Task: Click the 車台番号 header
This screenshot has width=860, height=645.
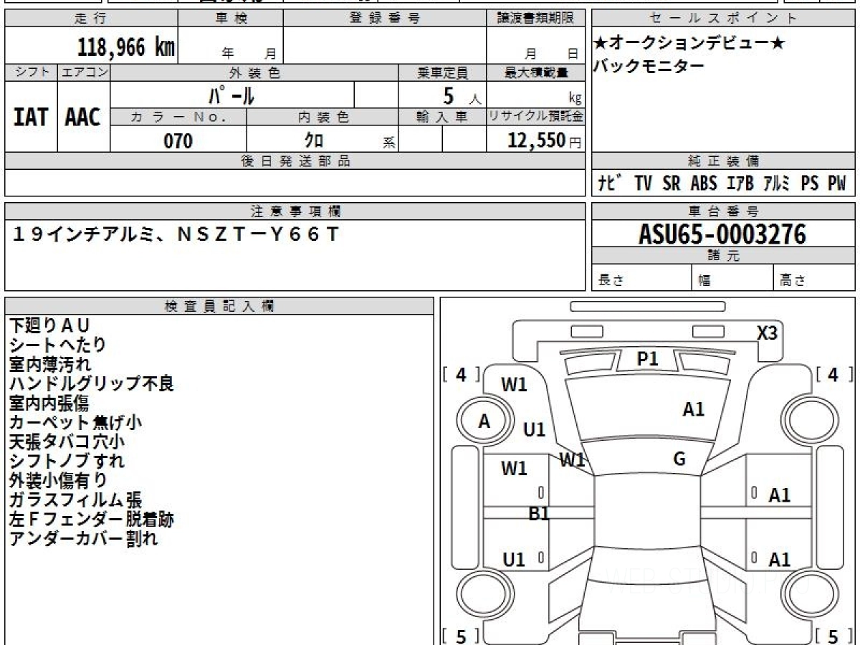Action: 723,211
